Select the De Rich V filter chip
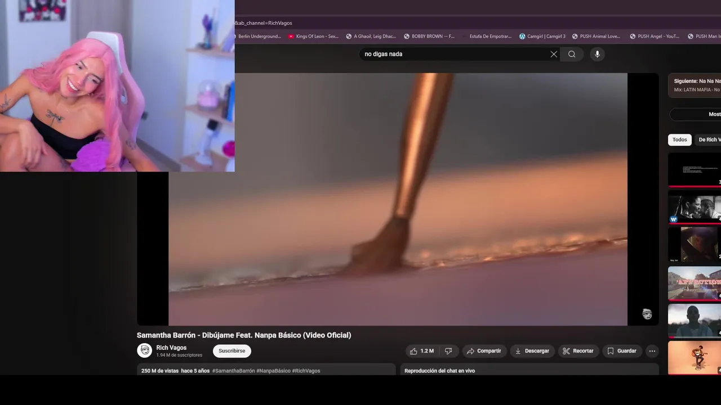The width and height of the screenshot is (721, 405). pyautogui.click(x=709, y=139)
